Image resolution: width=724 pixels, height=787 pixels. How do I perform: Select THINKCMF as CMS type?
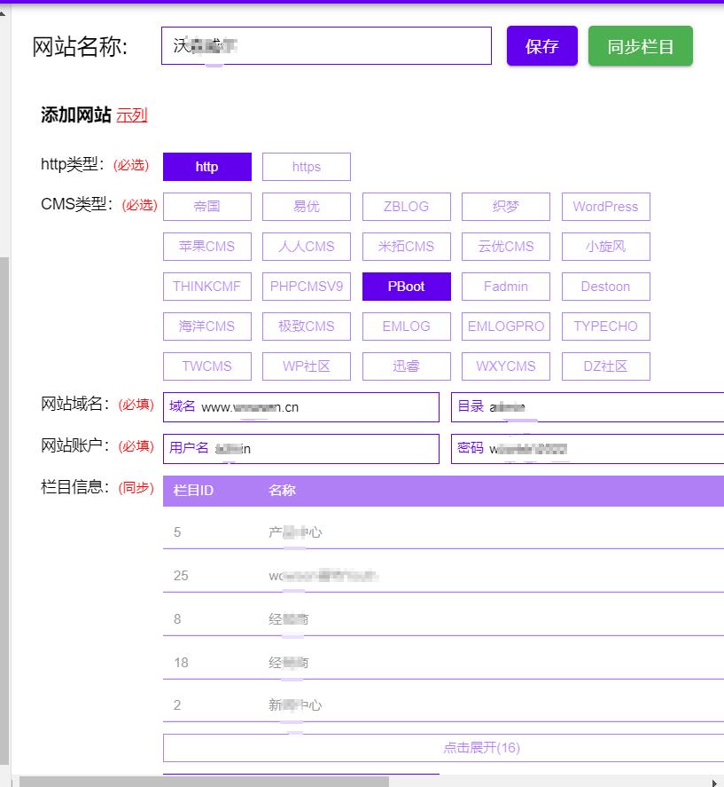click(x=206, y=287)
